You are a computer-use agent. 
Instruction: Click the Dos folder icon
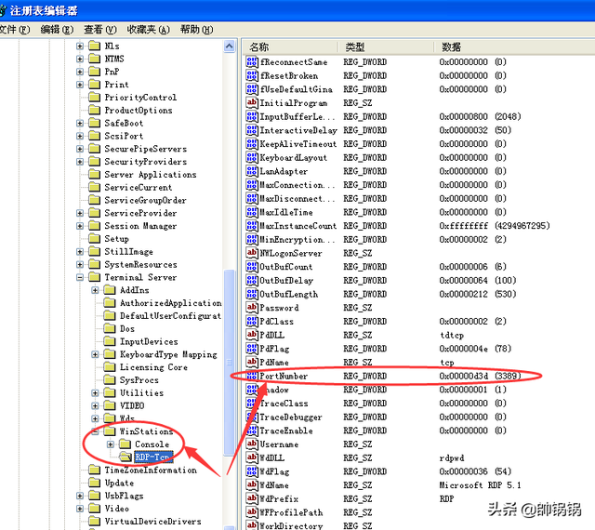tap(110, 328)
